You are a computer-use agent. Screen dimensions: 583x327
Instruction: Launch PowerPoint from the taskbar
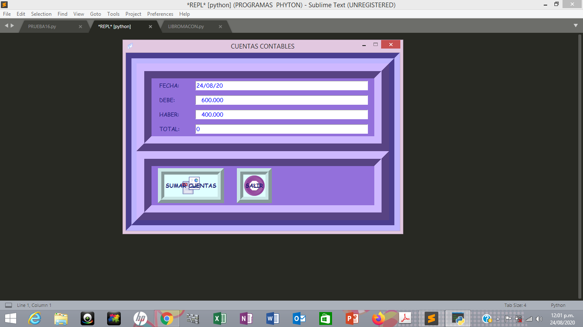pyautogui.click(x=352, y=318)
